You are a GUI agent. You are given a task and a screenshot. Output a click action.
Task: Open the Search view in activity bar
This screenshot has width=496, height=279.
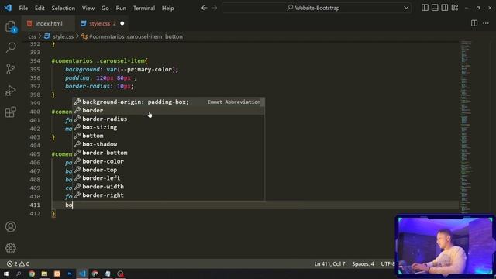10,47
